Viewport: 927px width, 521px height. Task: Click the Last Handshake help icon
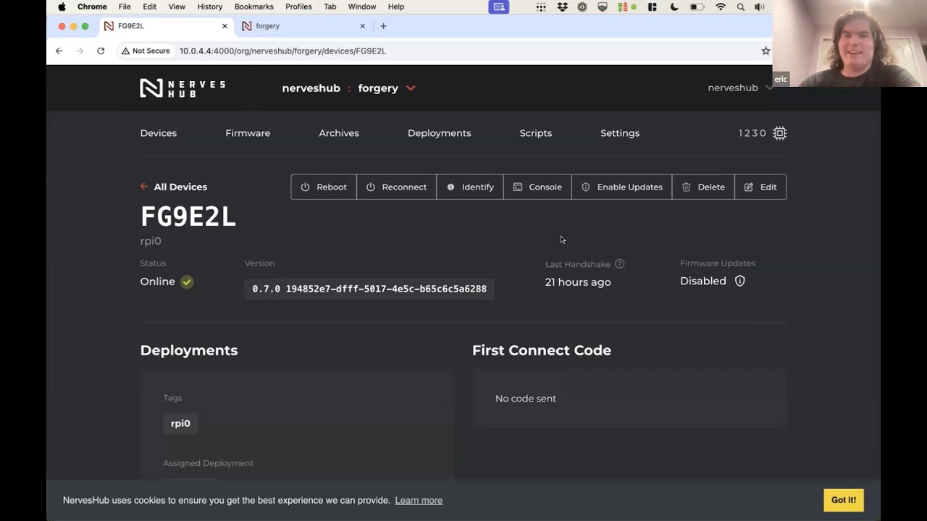click(619, 264)
